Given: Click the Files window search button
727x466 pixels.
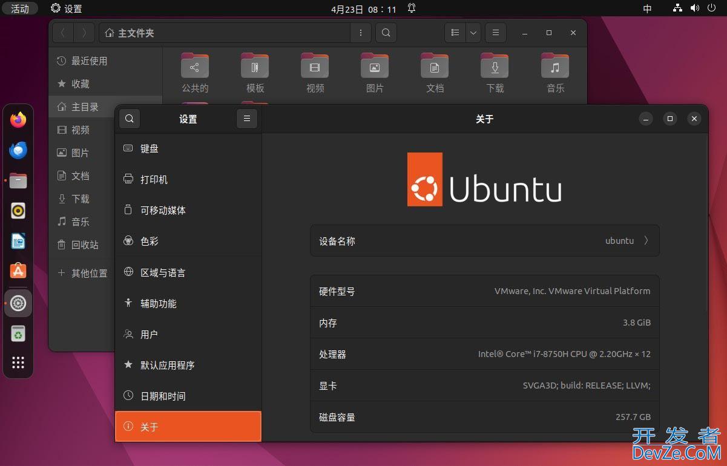Looking at the screenshot, I should 386,33.
